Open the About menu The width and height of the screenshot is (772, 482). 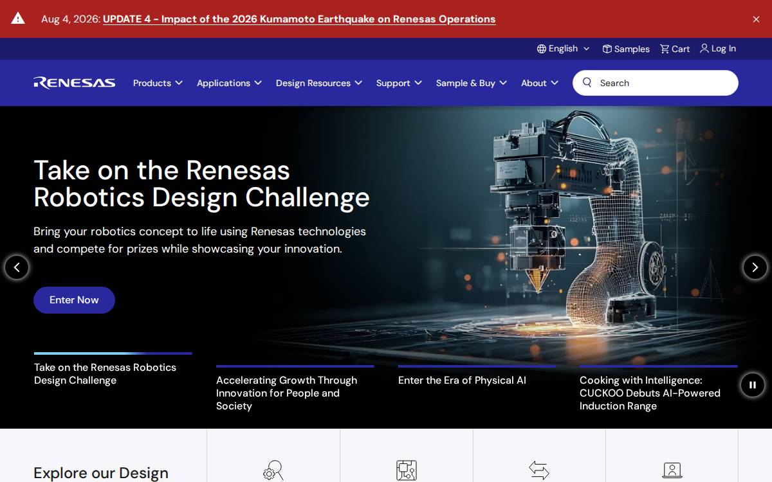[x=534, y=83]
